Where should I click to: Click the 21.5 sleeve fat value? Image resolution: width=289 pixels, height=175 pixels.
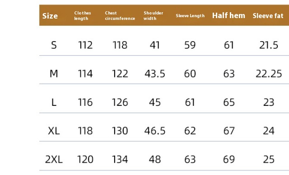point(269,45)
